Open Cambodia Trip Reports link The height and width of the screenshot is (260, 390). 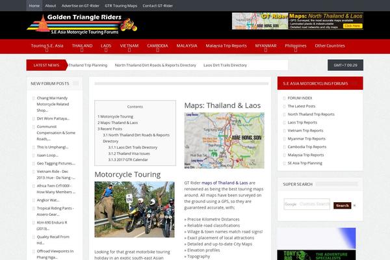tap(307, 147)
